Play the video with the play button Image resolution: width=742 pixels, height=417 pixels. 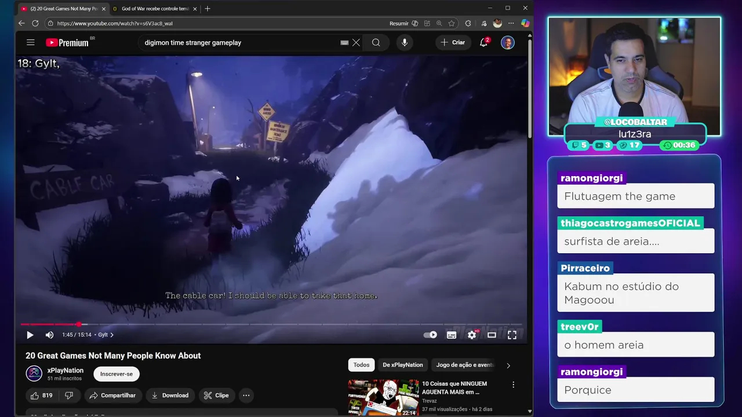coord(30,335)
